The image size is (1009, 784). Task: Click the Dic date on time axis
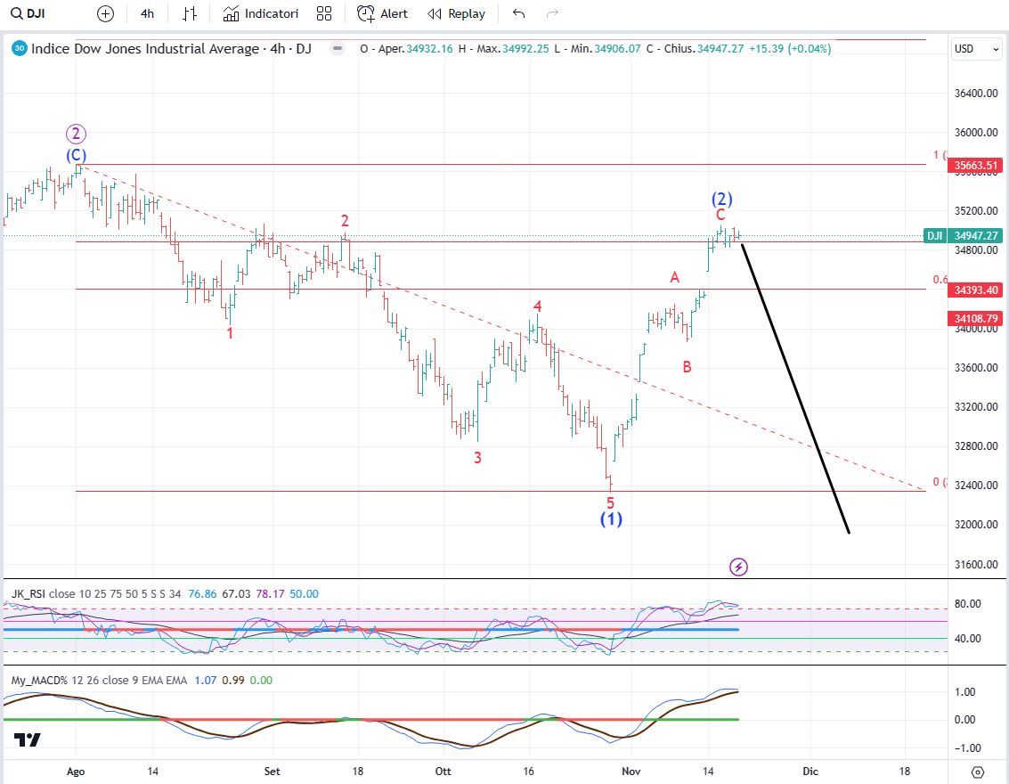[x=810, y=772]
